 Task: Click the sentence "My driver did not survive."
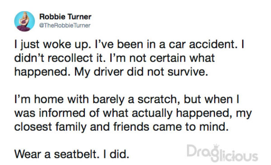[141, 72]
